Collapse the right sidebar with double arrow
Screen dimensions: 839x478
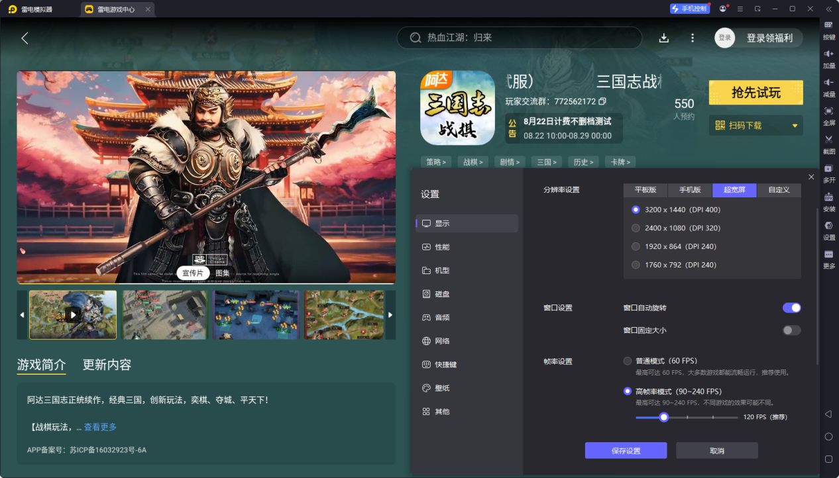click(828, 9)
